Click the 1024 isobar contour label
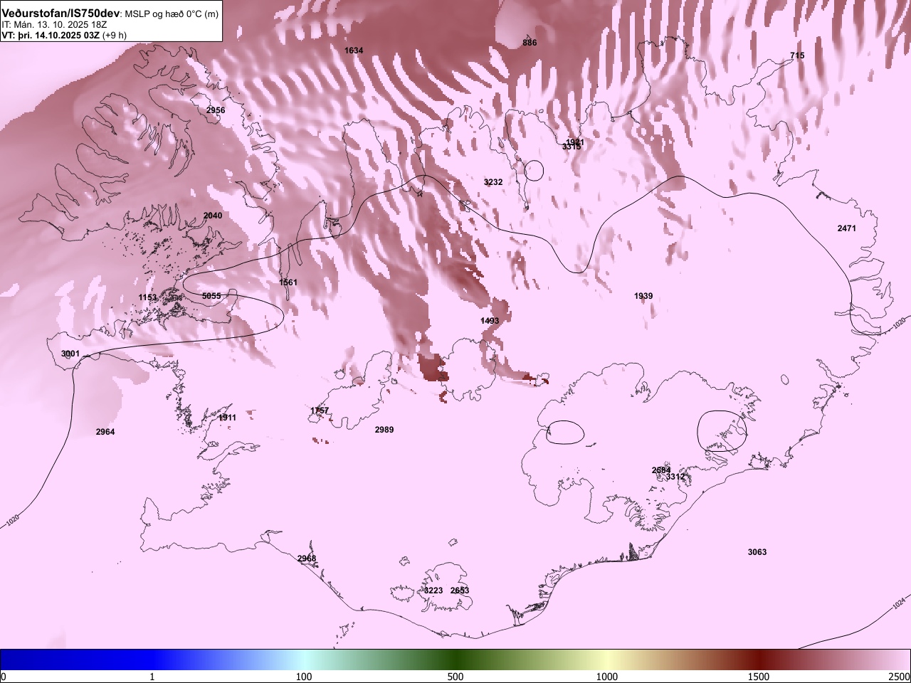Screen dimensions: 911x683 pyautogui.click(x=899, y=603)
